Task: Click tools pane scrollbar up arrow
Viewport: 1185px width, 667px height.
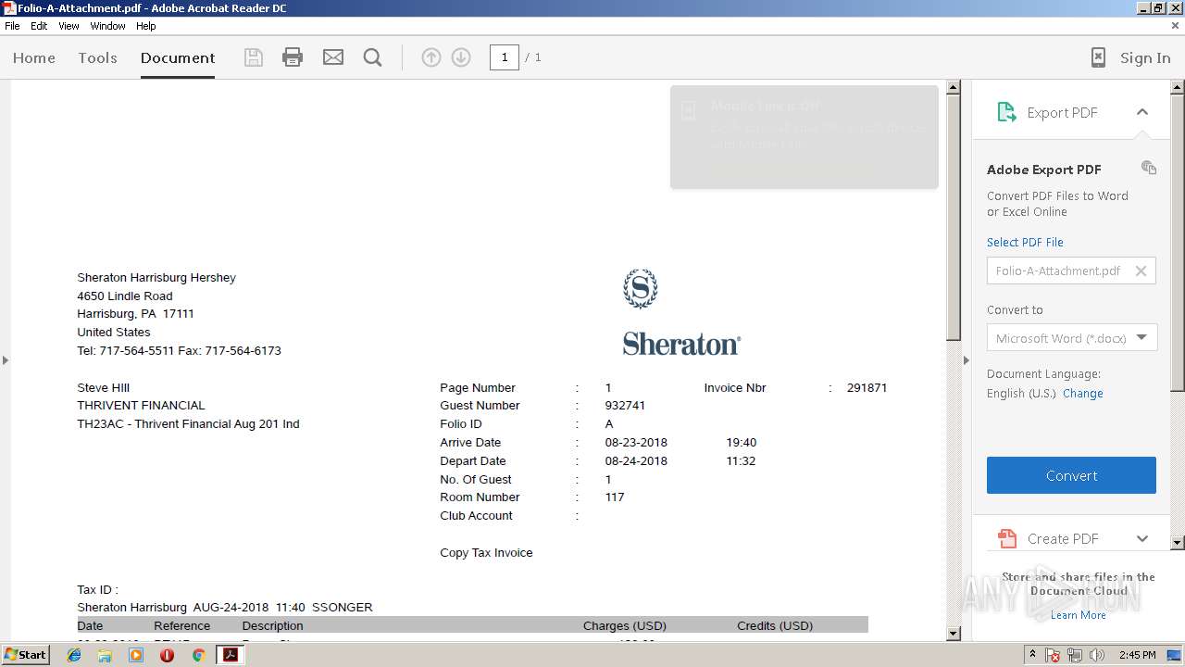Action: [1178, 88]
